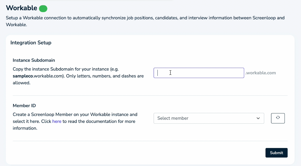The image size is (301, 166).
Task: Open the 'here' documentation link
Action: (x=57, y=121)
